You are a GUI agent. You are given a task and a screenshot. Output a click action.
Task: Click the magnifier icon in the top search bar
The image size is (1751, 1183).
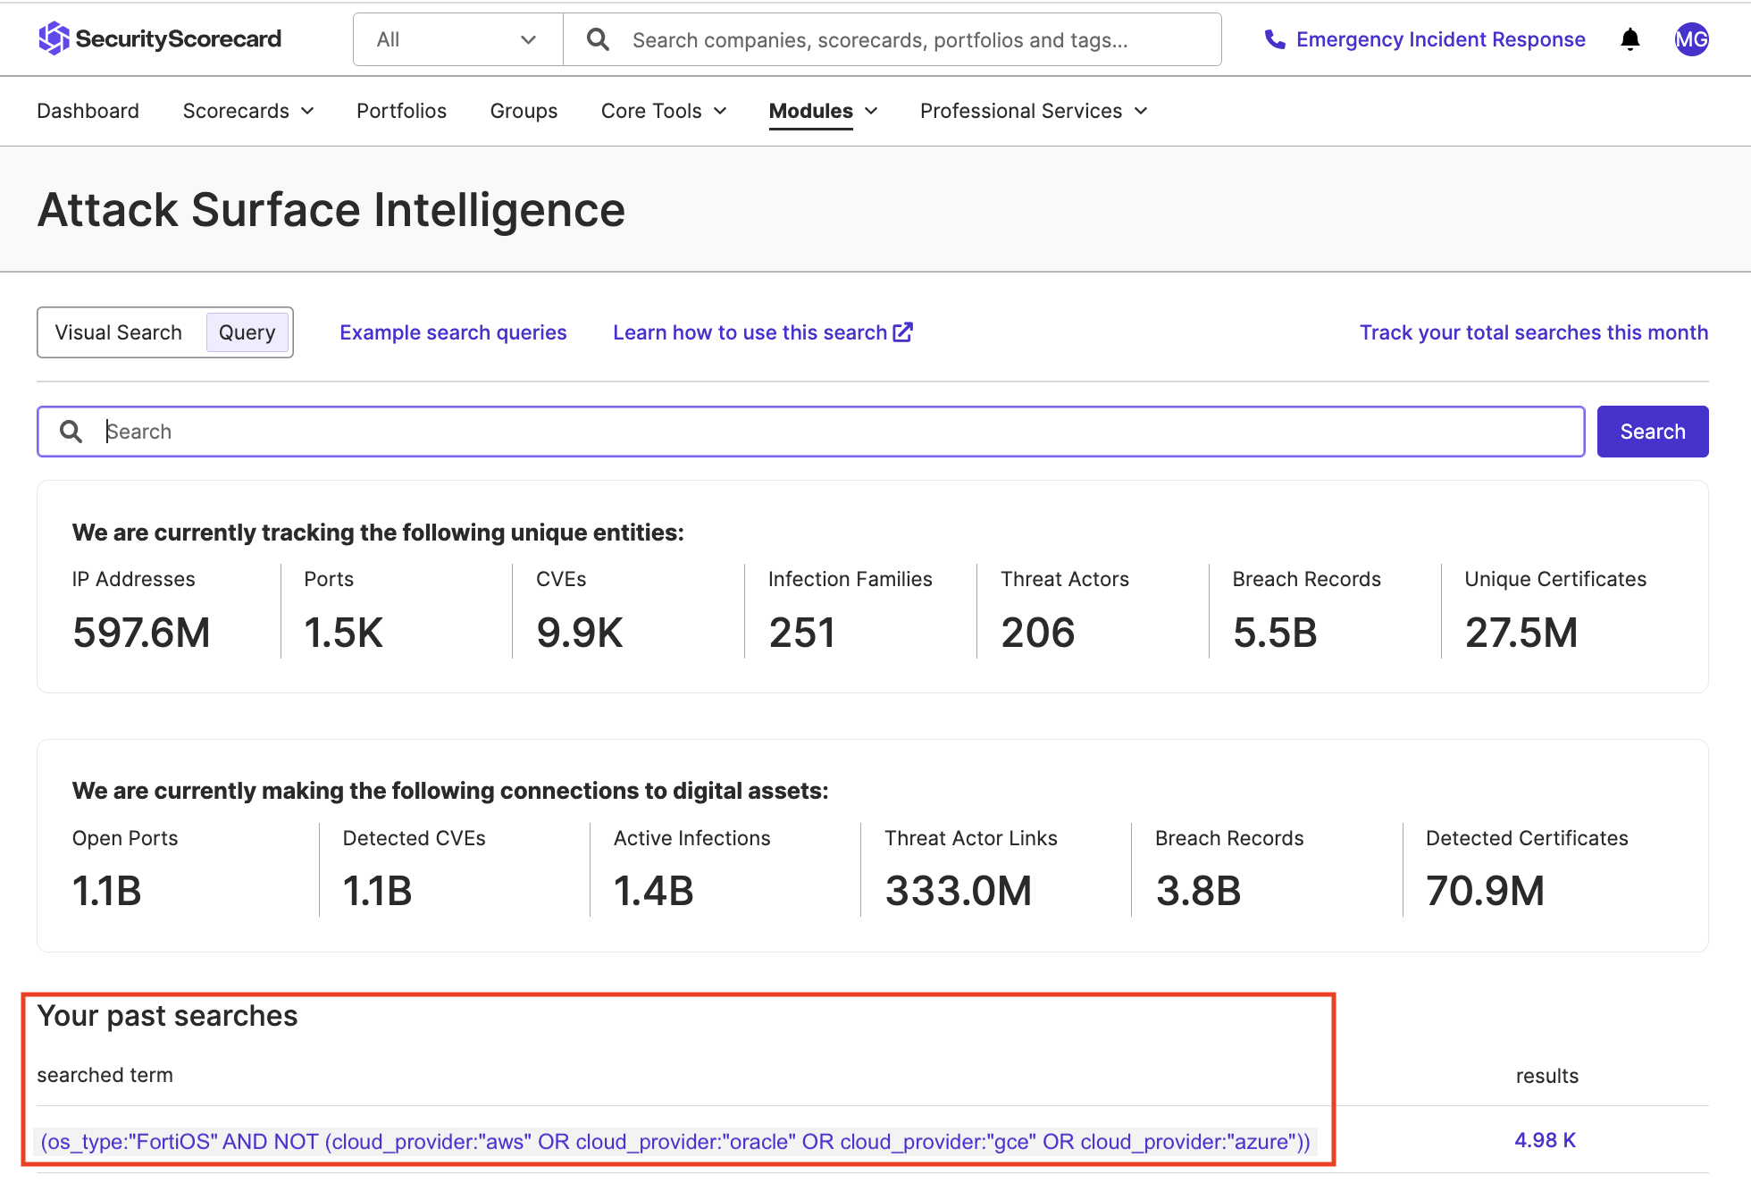point(598,39)
